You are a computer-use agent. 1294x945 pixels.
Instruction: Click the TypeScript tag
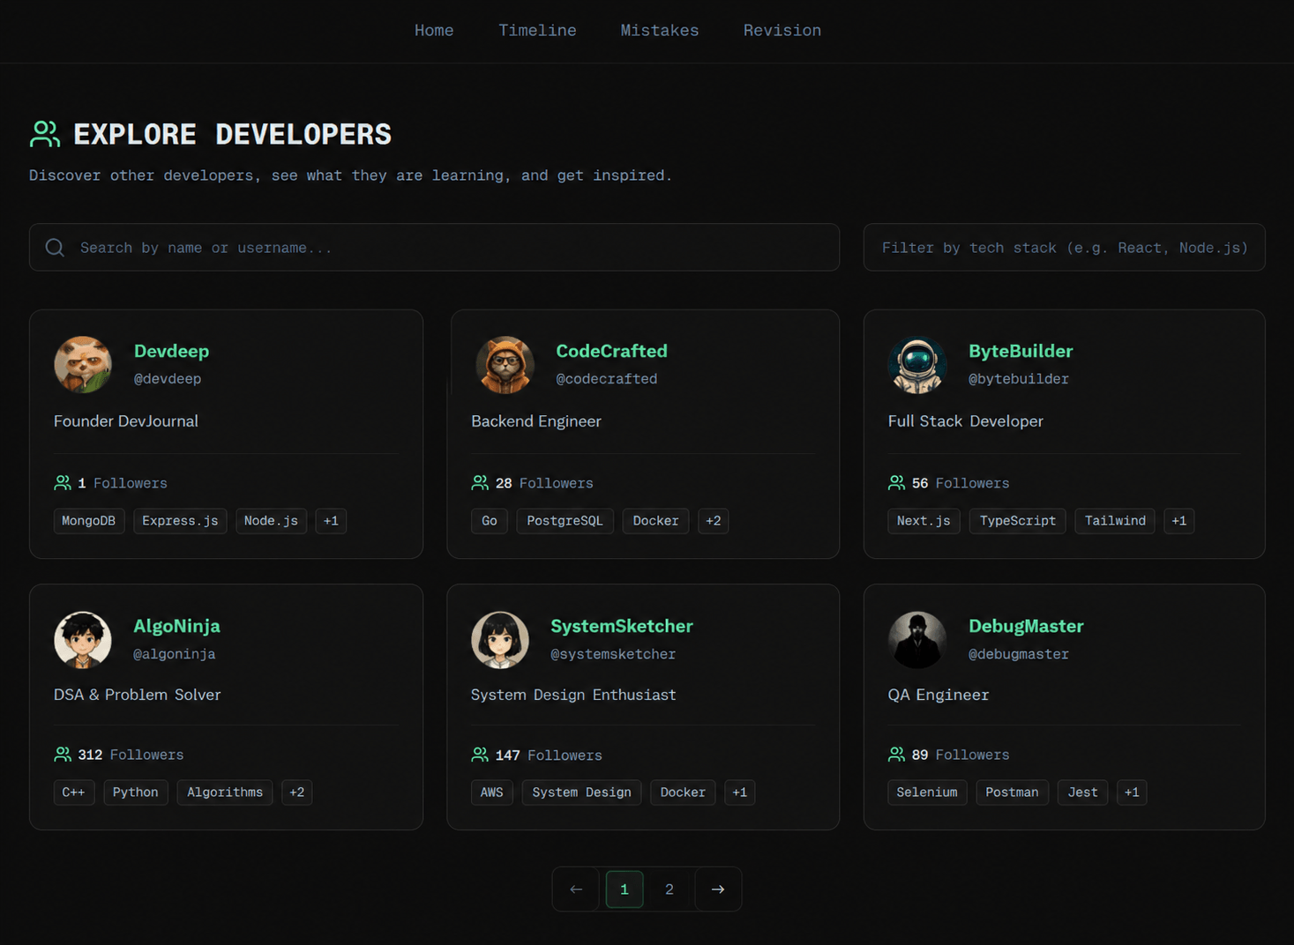click(x=1018, y=521)
